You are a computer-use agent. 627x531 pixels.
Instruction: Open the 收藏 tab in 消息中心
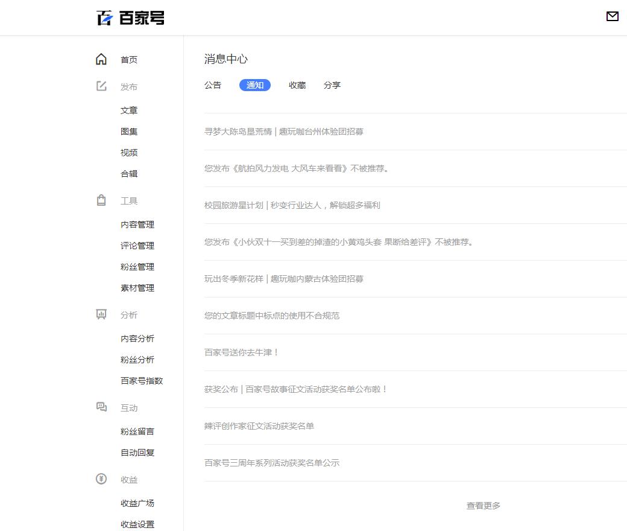297,85
